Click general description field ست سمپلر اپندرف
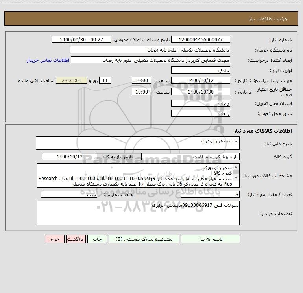 click(x=138, y=143)
